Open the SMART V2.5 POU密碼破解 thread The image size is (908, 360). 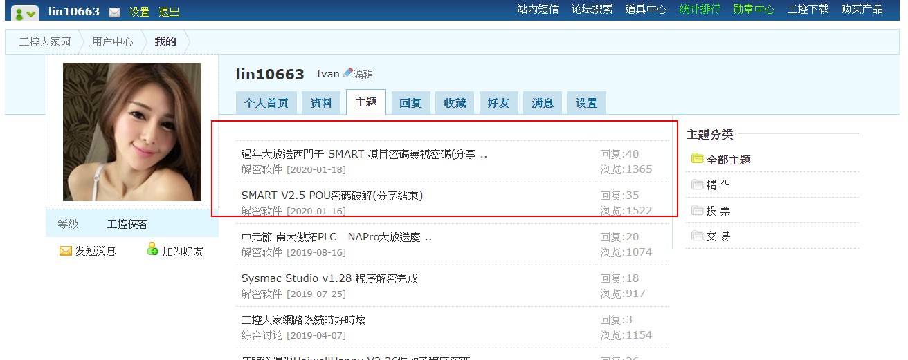click(x=332, y=196)
